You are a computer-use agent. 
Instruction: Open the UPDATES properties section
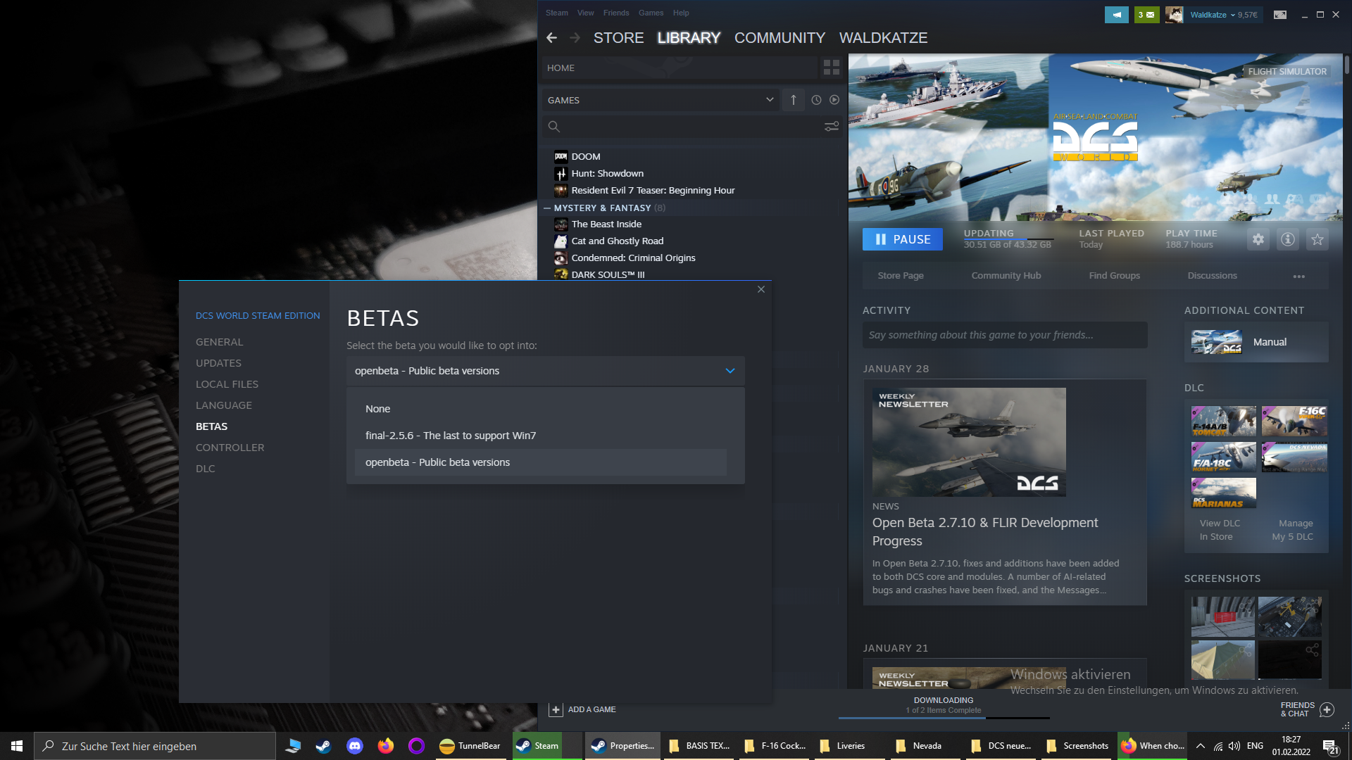point(218,363)
